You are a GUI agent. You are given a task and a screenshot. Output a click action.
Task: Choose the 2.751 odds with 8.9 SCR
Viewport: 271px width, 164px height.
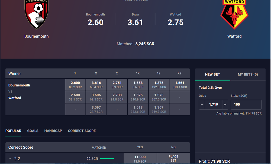point(117,85)
